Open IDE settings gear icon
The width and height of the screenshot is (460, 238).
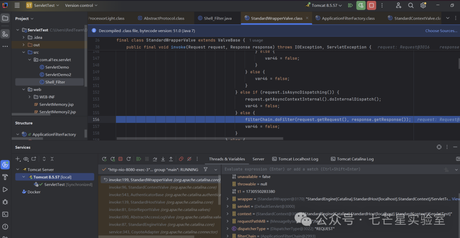tap(423, 5)
